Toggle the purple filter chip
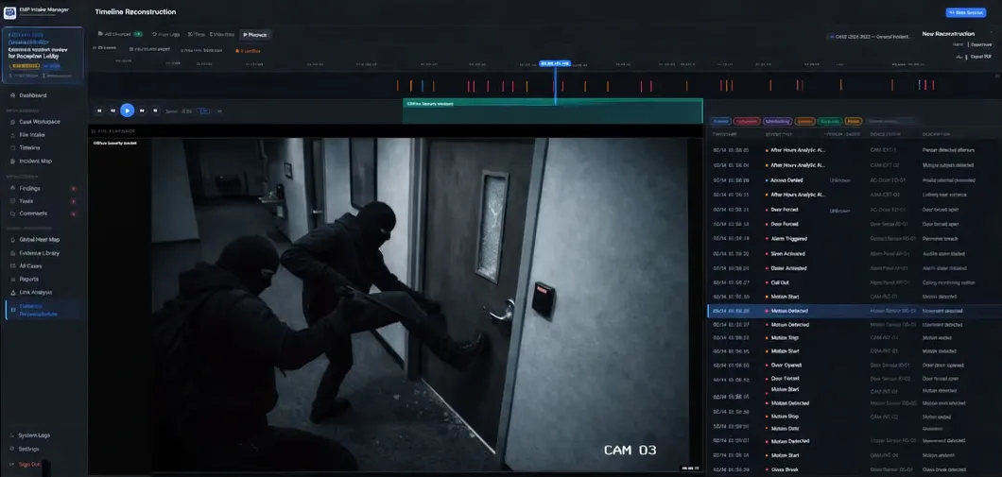This screenshot has width=1002, height=477. click(778, 121)
